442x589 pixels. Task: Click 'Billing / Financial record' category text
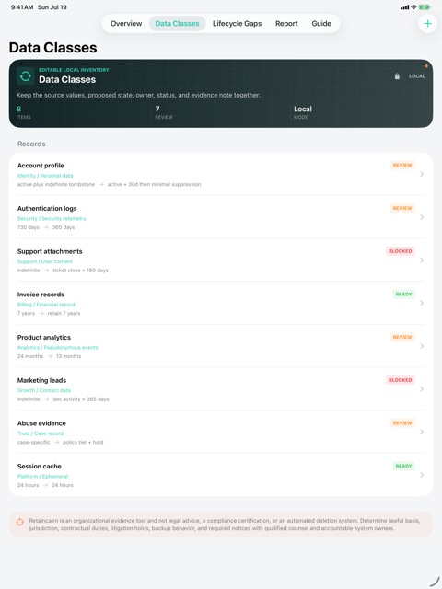click(46, 305)
